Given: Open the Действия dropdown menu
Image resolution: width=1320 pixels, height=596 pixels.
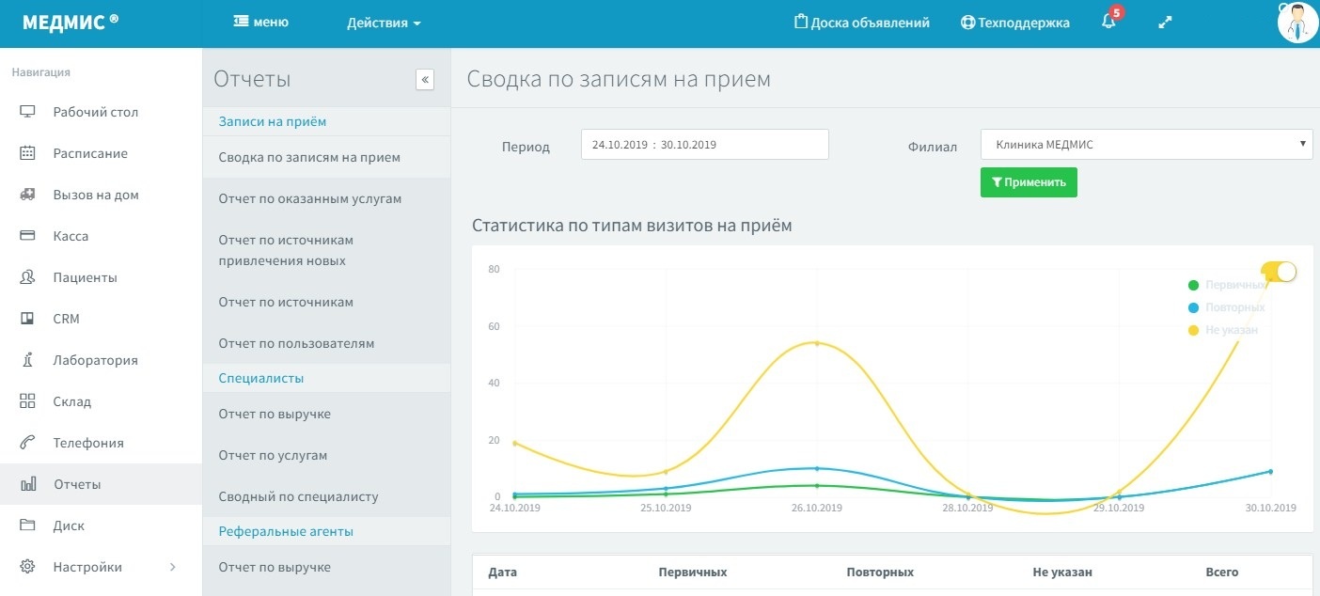Looking at the screenshot, I should (384, 23).
